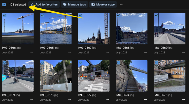
Task: Open the three-dot menu for IMG_0573.jpg
Action: pos(70,100)
